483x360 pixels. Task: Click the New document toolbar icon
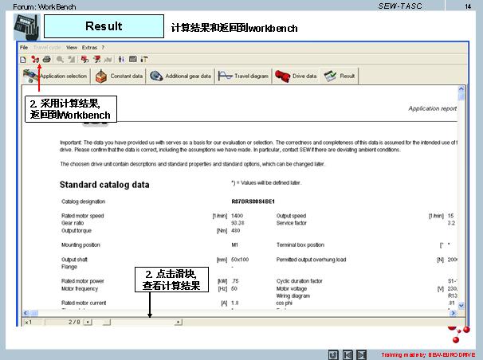23,60
